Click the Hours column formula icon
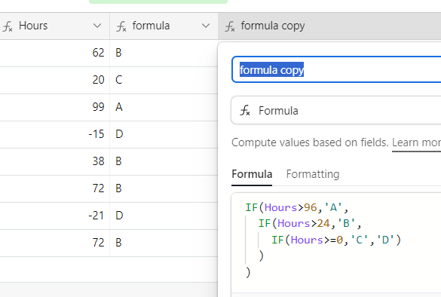 click(8, 26)
